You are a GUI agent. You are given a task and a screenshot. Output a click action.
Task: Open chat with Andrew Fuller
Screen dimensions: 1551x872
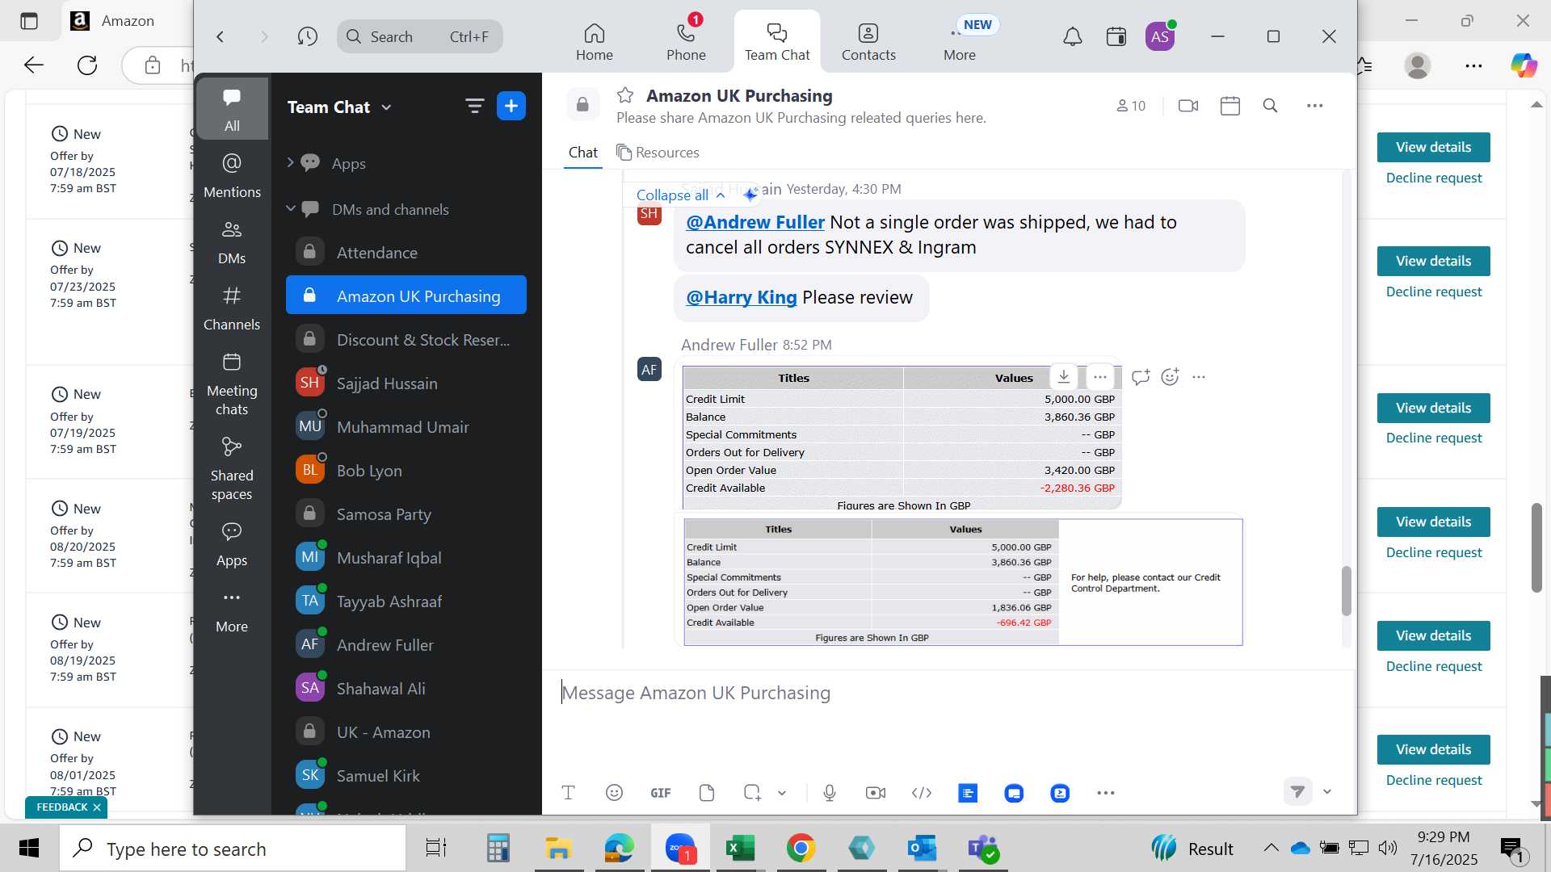(406, 644)
